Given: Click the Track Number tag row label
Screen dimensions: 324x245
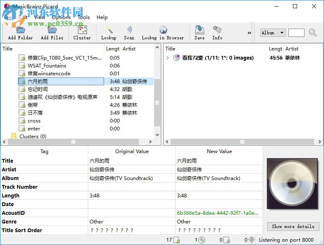Looking at the screenshot, I should click(19, 187).
